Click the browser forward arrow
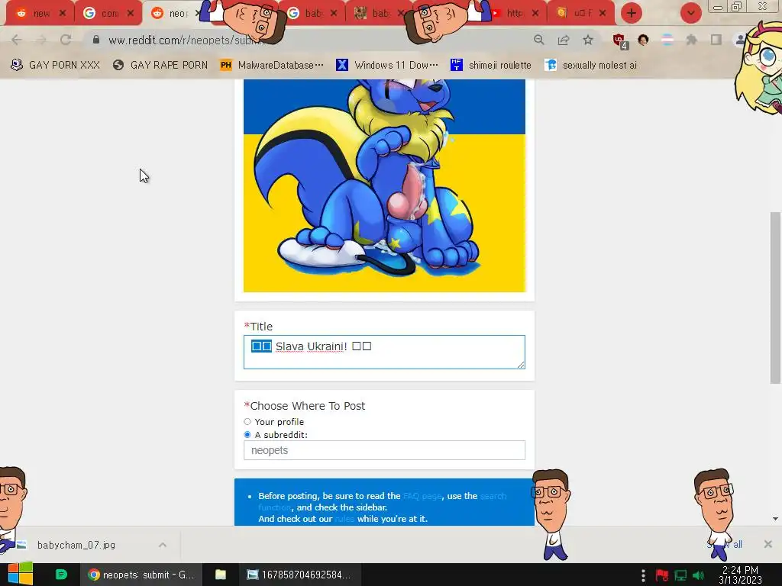The image size is (782, 586). [41, 40]
